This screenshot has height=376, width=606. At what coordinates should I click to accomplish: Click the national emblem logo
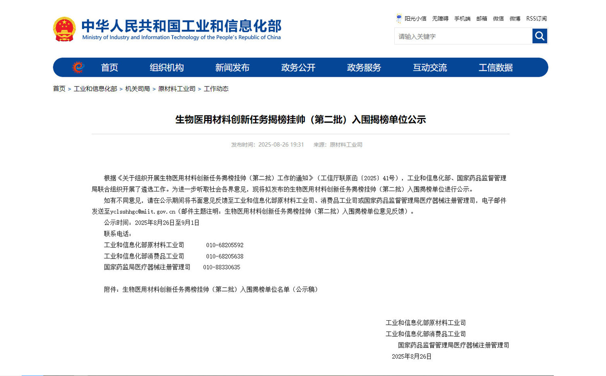(64, 29)
